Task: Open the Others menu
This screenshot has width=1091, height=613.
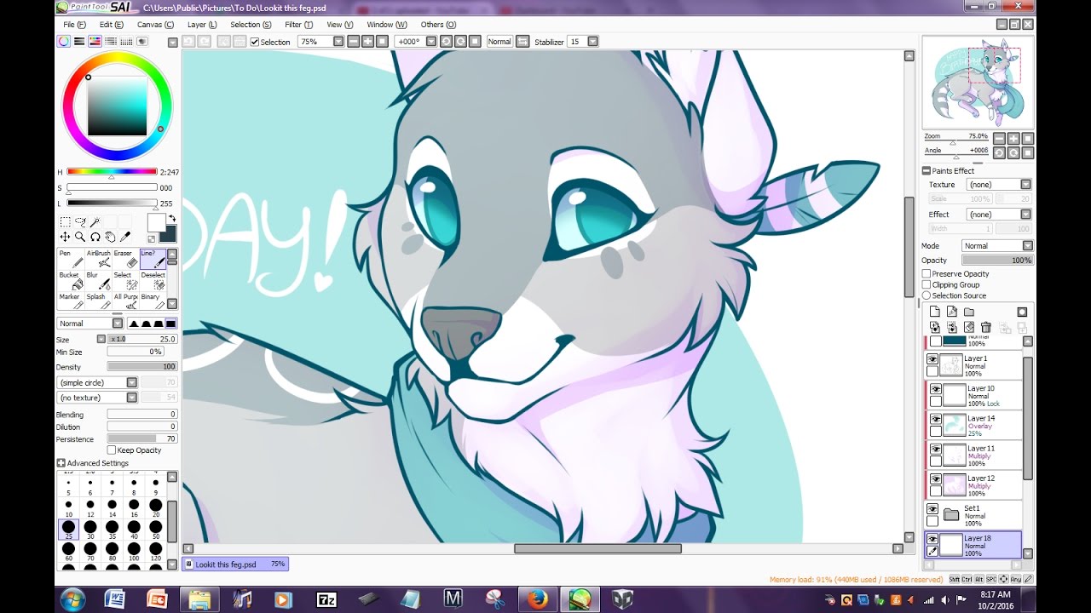Action: click(x=438, y=25)
